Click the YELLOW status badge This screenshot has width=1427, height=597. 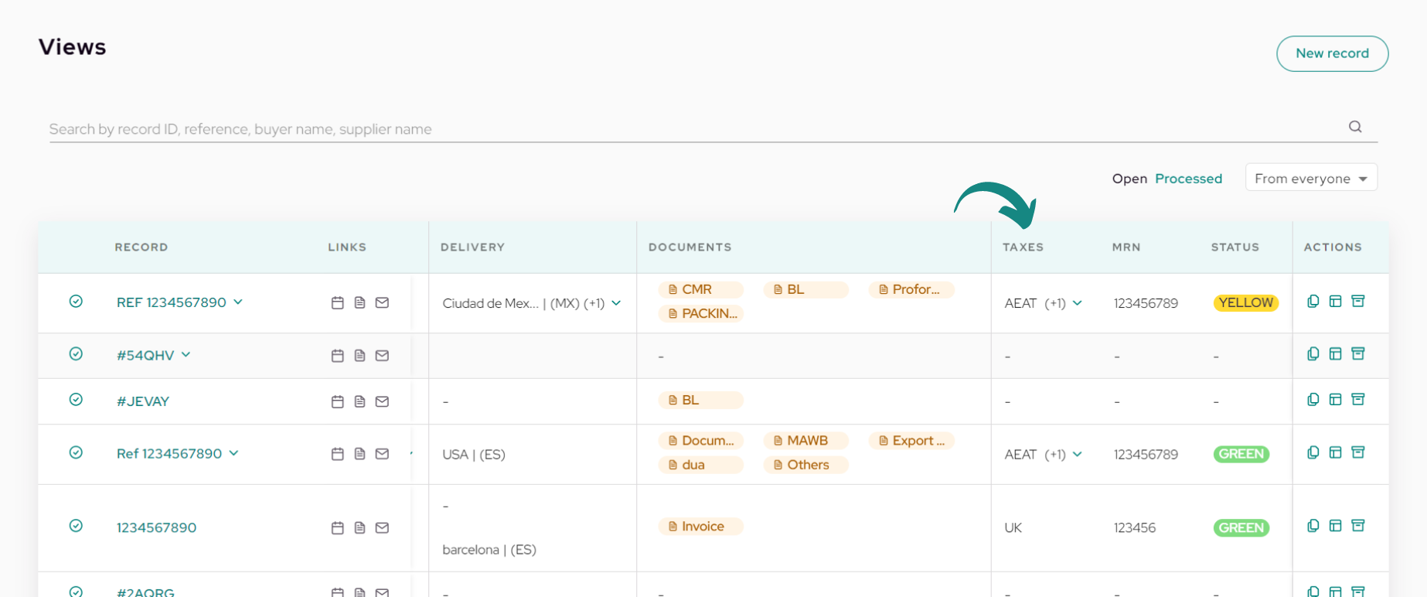coord(1245,303)
